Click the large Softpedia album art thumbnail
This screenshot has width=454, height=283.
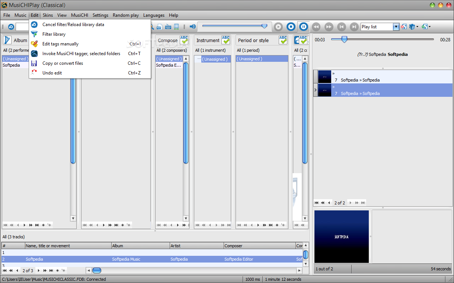coord(342,237)
